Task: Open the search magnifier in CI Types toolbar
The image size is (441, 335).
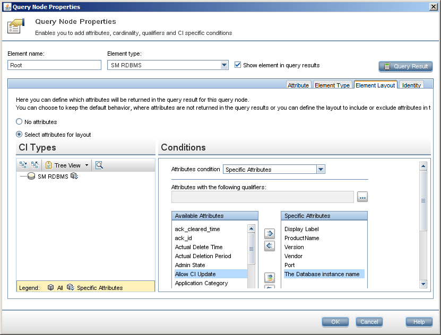Action: pos(99,165)
